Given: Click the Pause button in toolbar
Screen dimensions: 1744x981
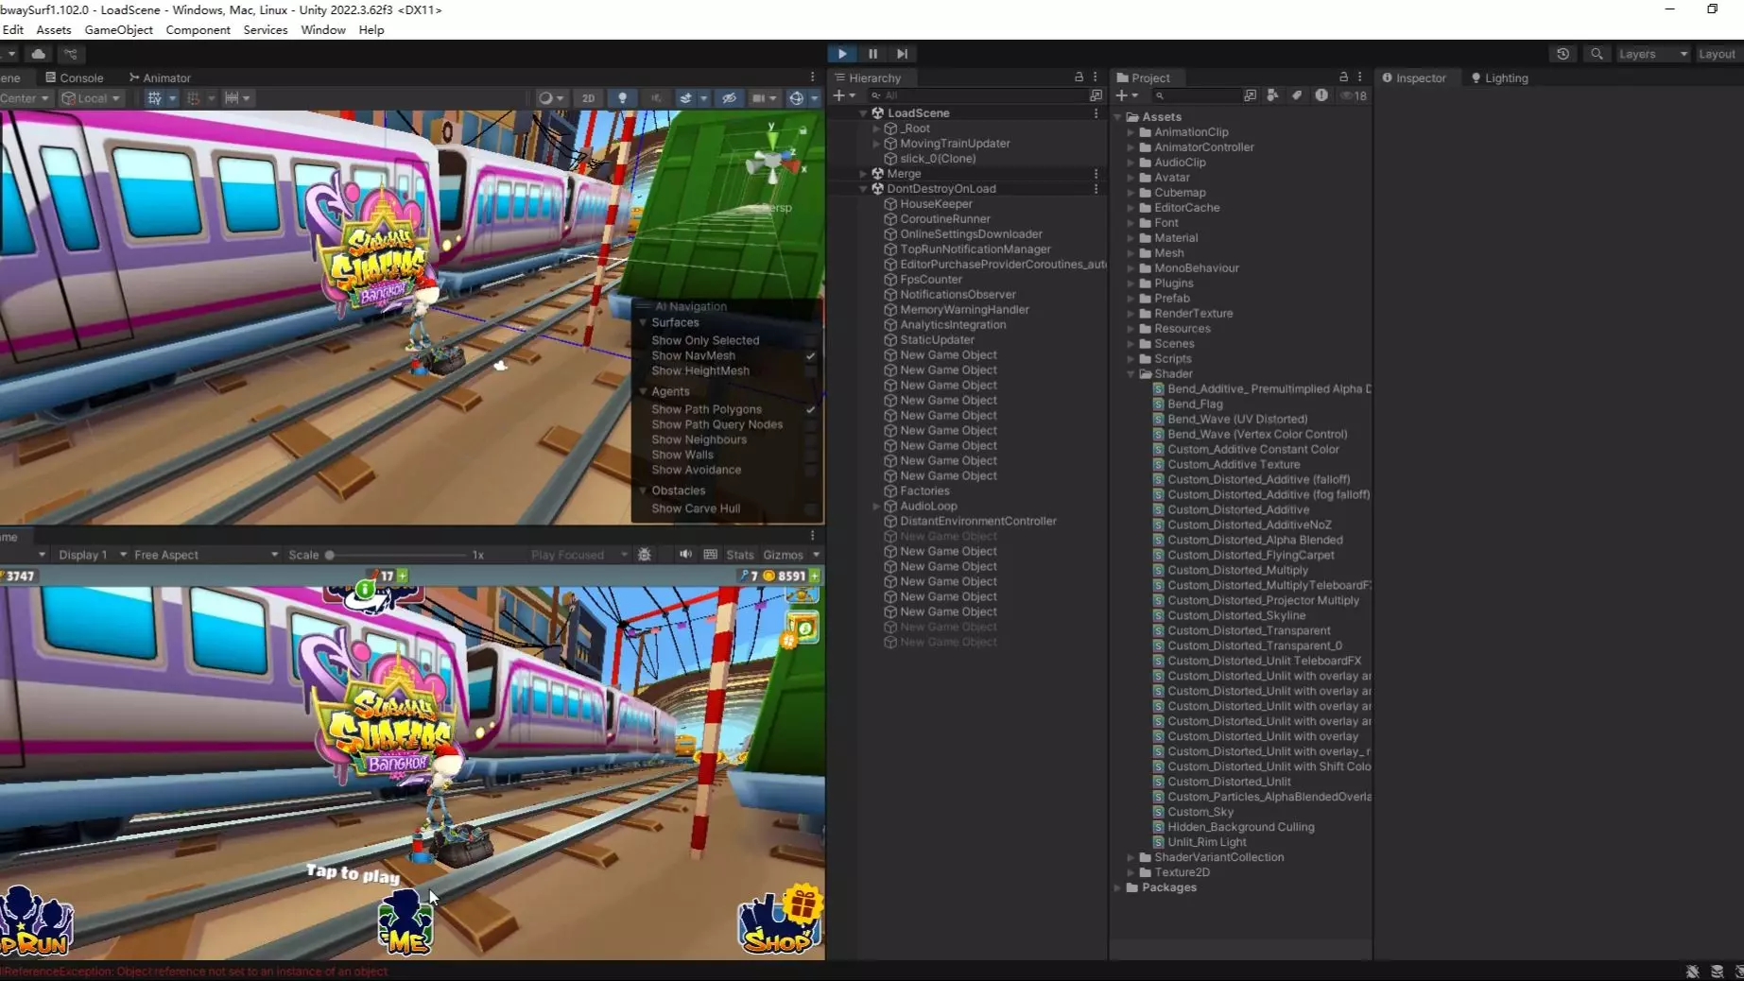Looking at the screenshot, I should 872,54.
